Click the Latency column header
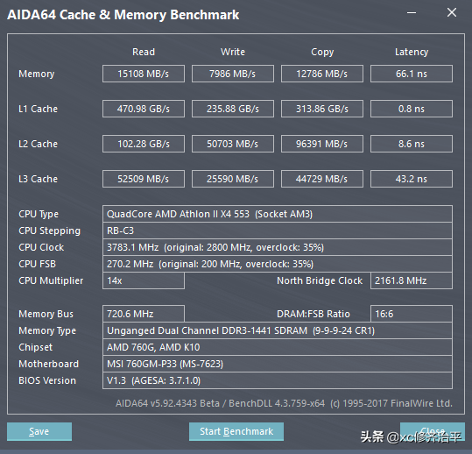This screenshot has height=454, width=472. click(412, 52)
